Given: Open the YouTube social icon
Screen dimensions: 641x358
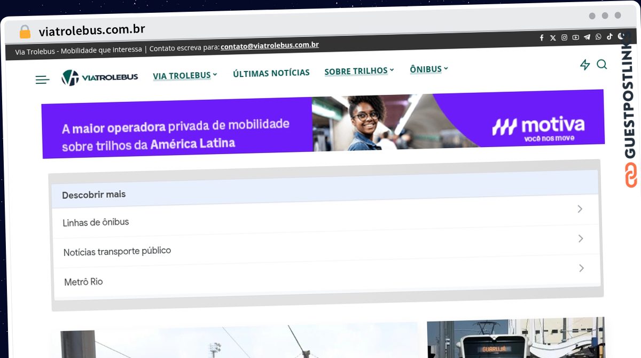Looking at the screenshot, I should click(576, 37).
